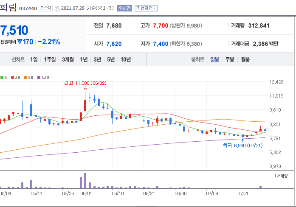Click the 전일 value 7,680
Image resolution: width=296 pixels, height=207 pixels.
(114, 25)
